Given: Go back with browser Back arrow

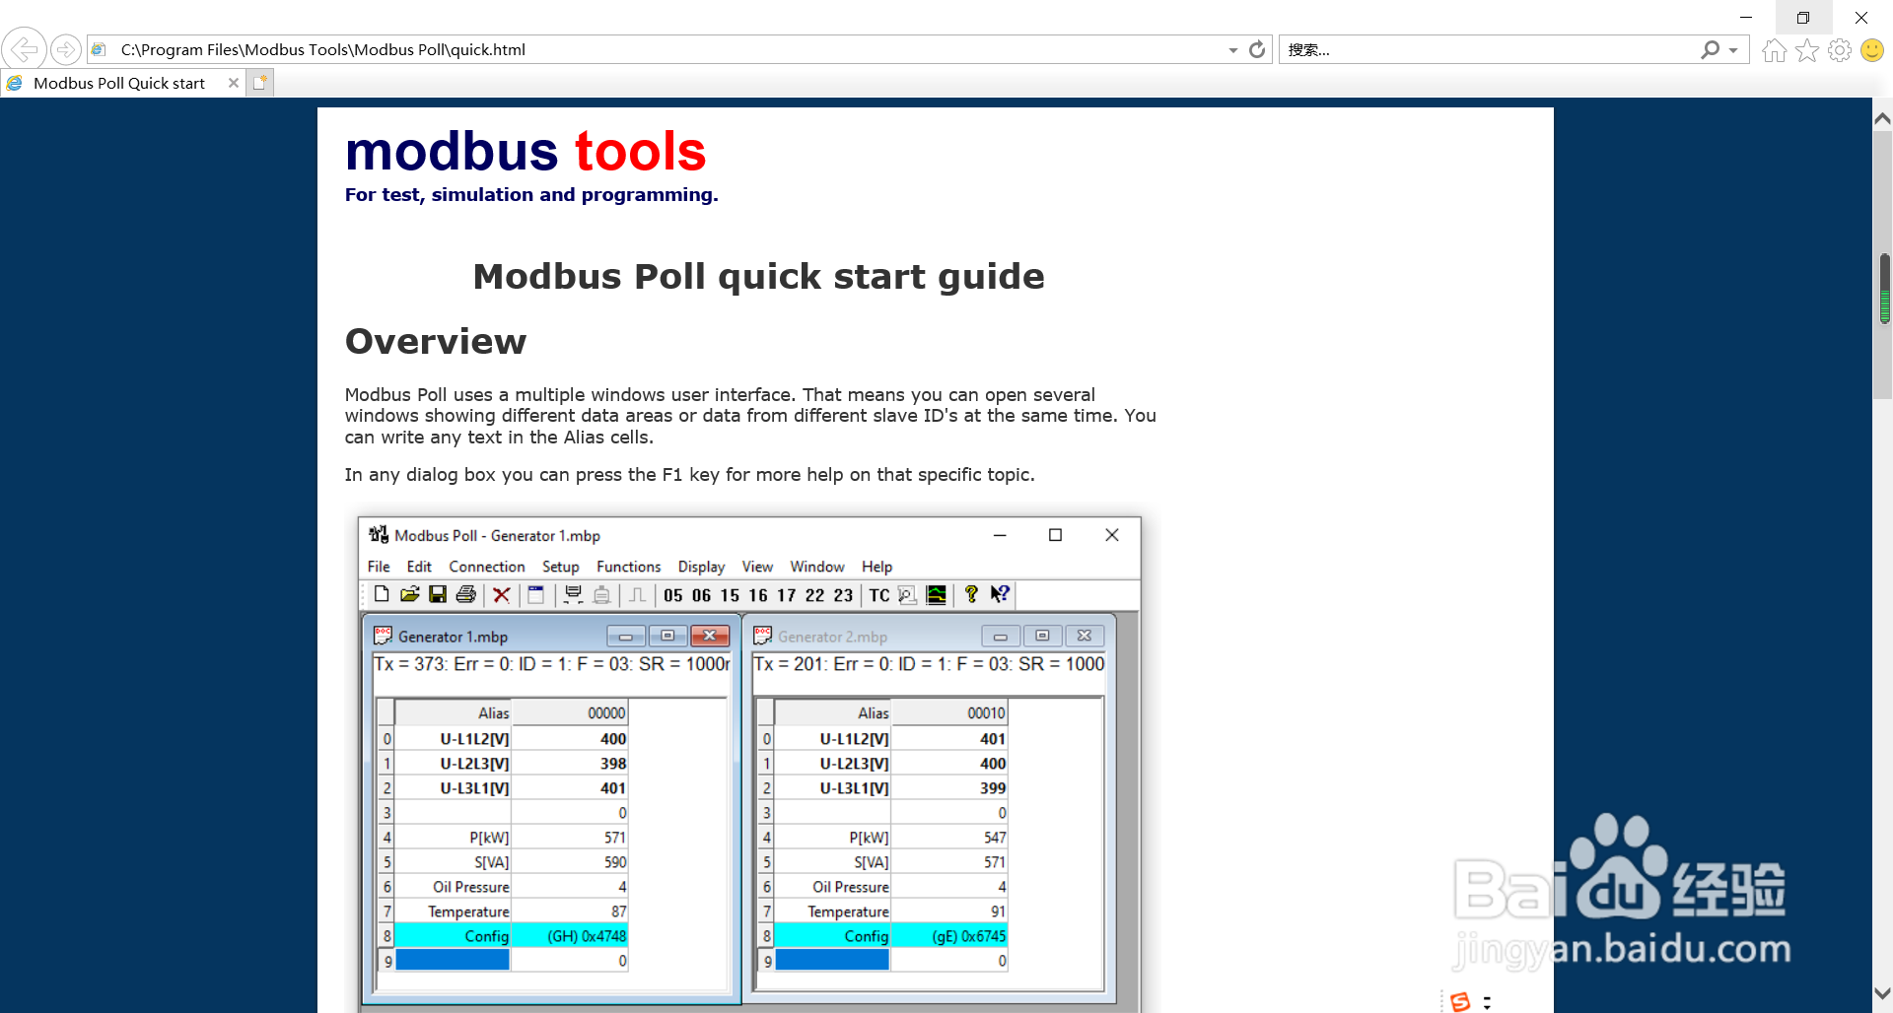Looking at the screenshot, I should pos(24,48).
